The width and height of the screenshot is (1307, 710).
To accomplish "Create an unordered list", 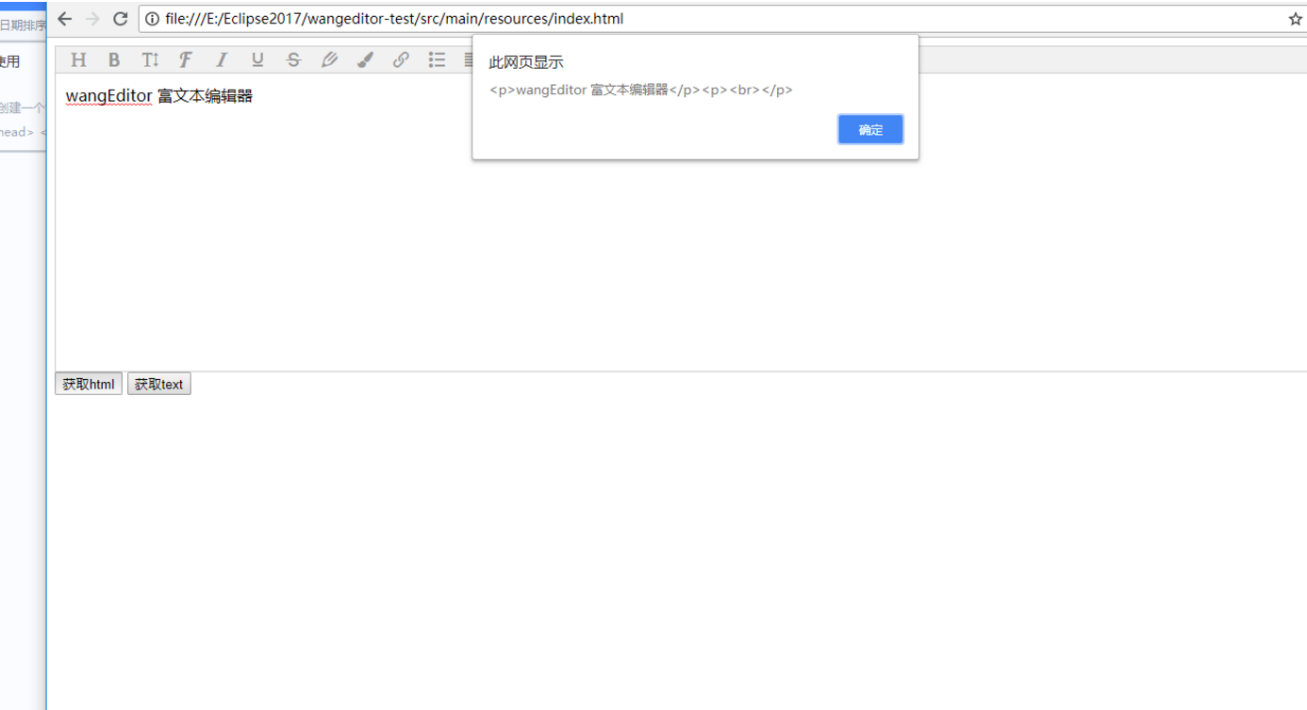I will point(437,59).
